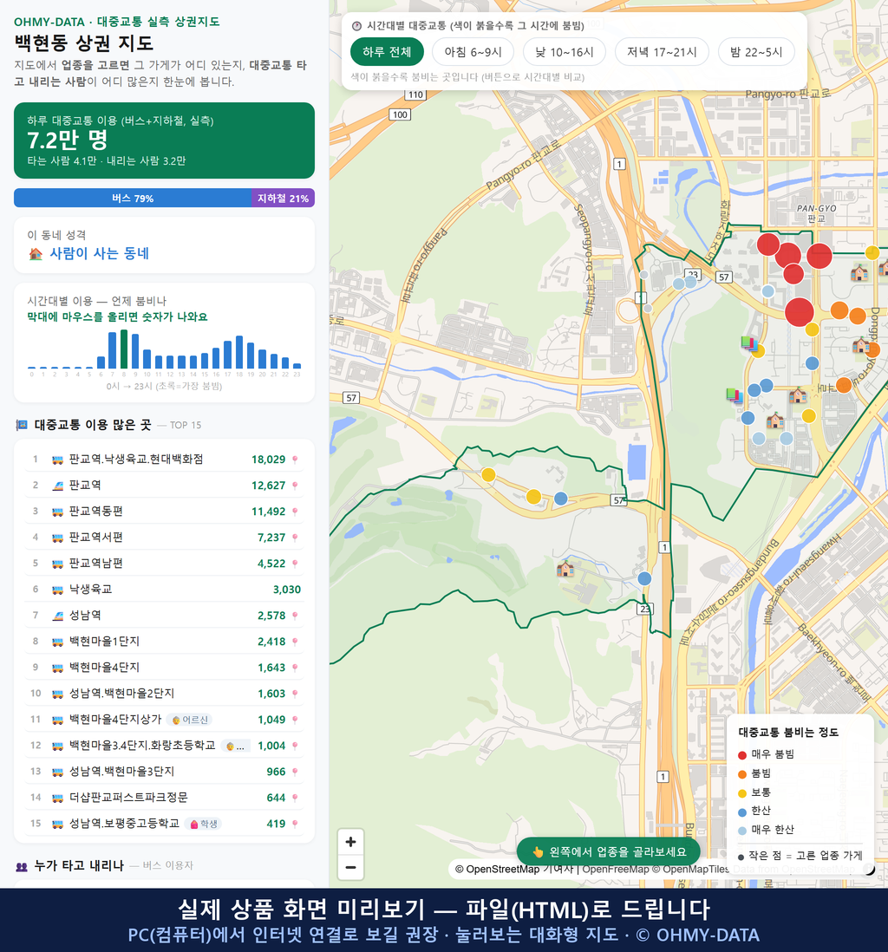The width and height of the screenshot is (888, 952).
Task: Click the green 8시 bar in the hourly chart
Action: tap(124, 349)
